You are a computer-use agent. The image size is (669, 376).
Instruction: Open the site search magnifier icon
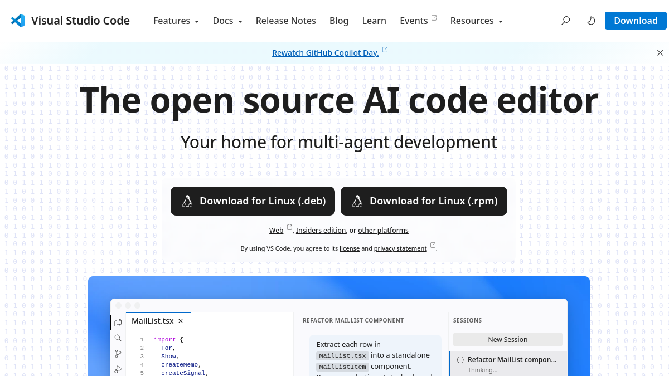(x=566, y=21)
